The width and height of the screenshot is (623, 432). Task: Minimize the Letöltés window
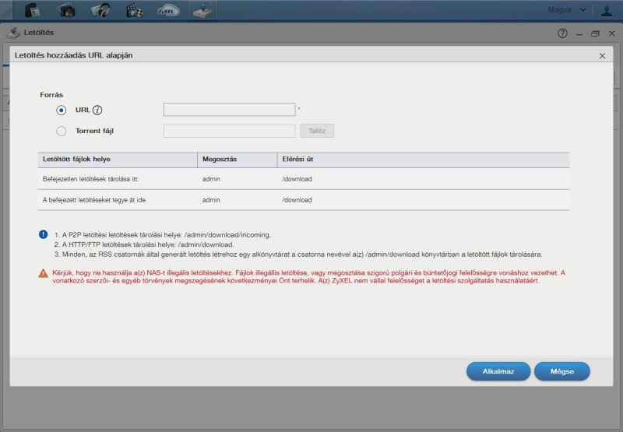(x=579, y=34)
